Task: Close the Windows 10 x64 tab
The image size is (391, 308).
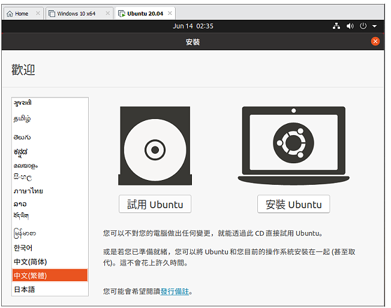Action: [107, 13]
